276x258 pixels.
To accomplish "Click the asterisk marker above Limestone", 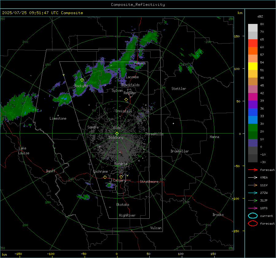I will tap(58, 116).
